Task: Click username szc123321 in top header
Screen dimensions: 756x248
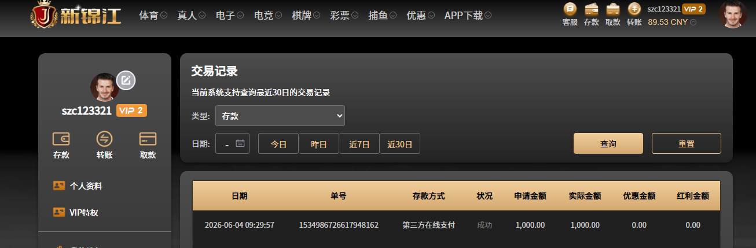Action: point(663,9)
